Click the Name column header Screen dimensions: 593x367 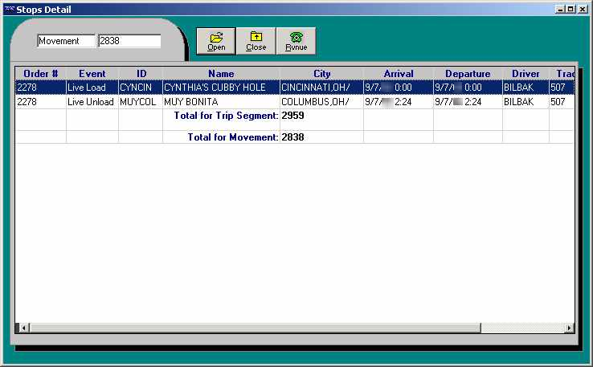pos(221,73)
